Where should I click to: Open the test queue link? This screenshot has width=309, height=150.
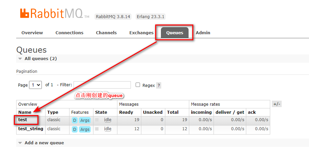23,120
